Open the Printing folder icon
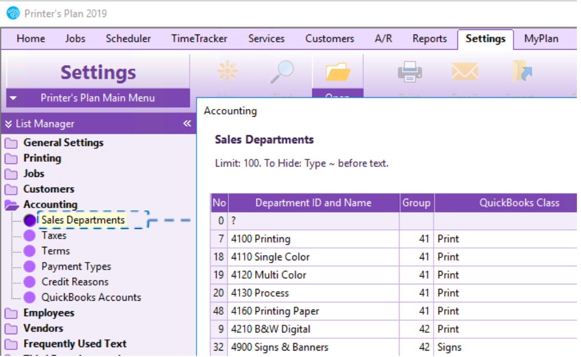581x357 pixels. tap(11, 159)
